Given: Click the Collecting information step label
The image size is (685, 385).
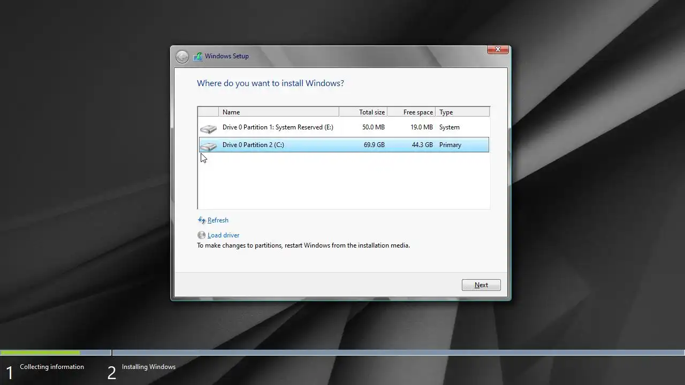Looking at the screenshot, I should pos(52,367).
